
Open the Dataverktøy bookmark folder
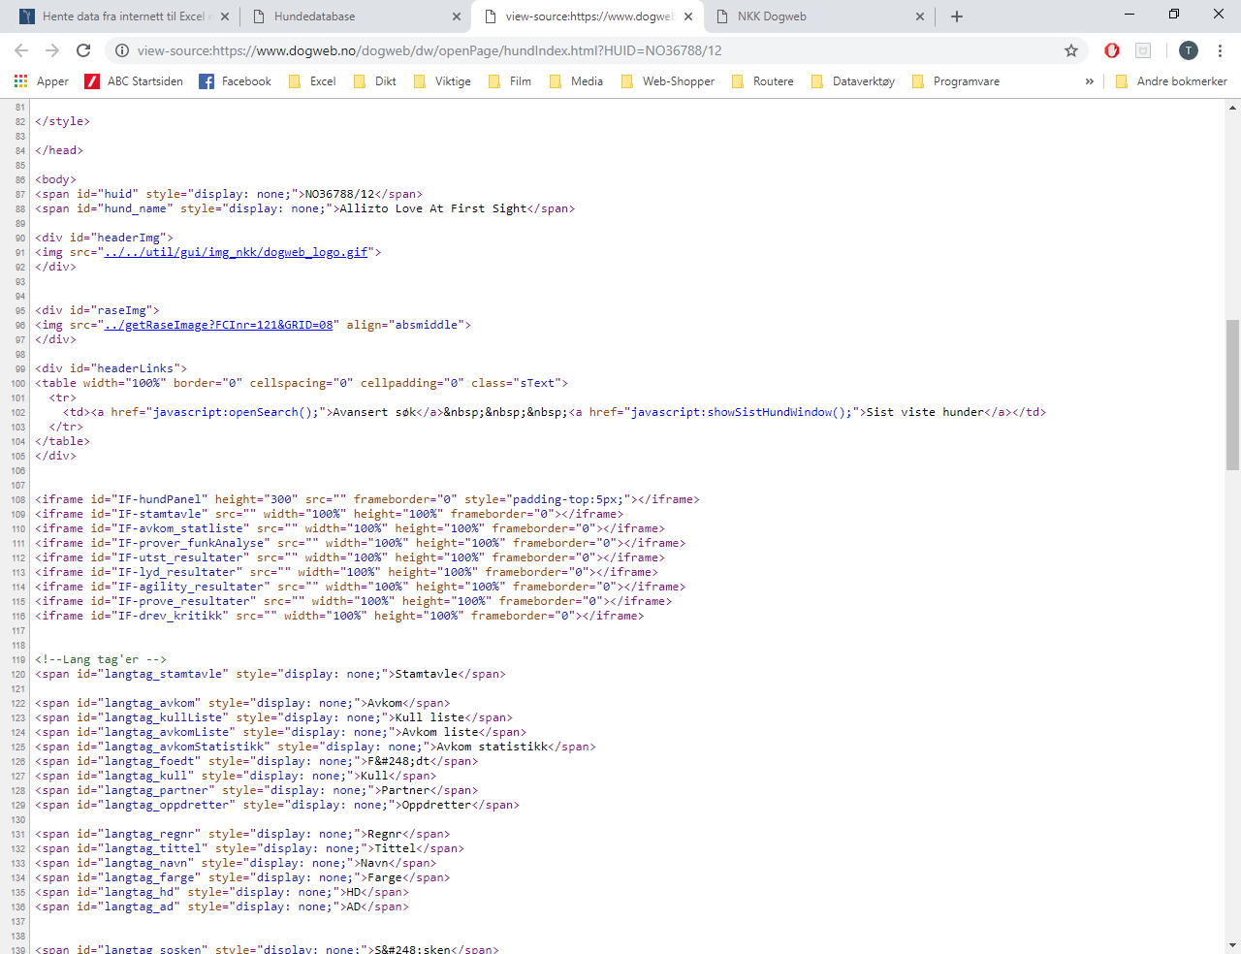(853, 81)
